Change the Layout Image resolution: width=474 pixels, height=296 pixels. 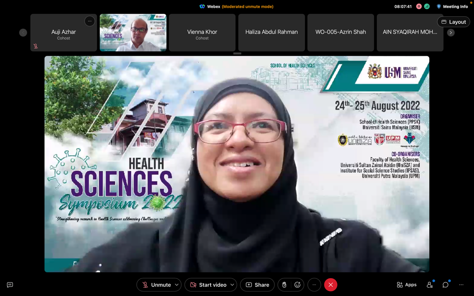click(453, 22)
